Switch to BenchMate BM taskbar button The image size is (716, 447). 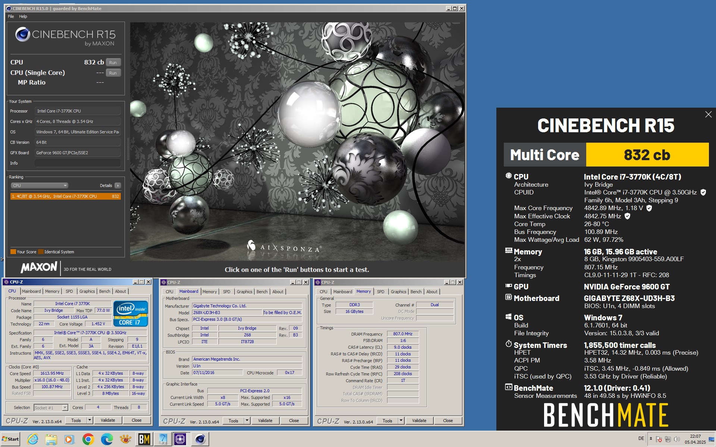click(144, 439)
